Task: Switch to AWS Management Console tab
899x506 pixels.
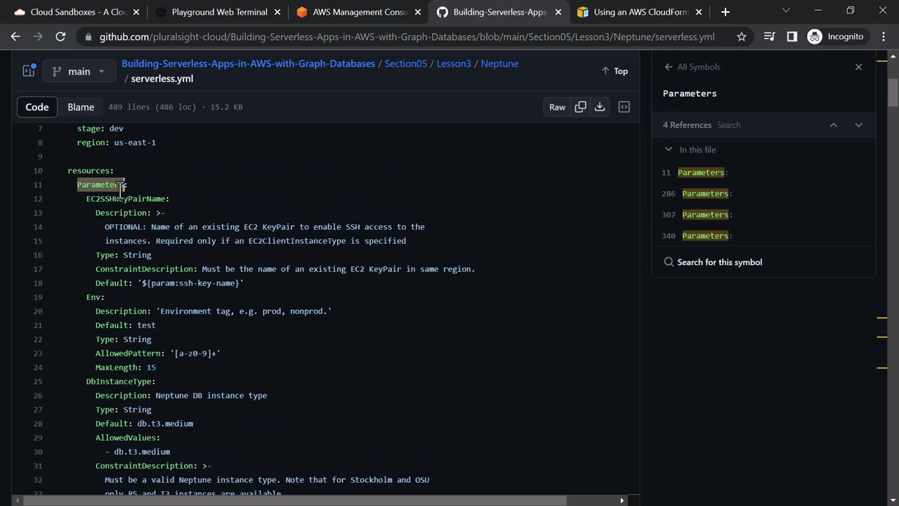Action: point(359,12)
